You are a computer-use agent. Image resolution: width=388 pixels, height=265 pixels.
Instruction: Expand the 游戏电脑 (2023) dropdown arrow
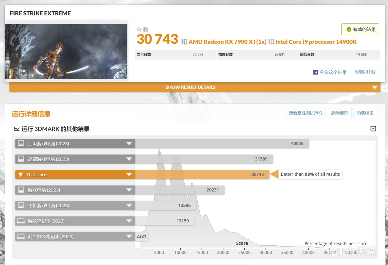click(x=129, y=190)
